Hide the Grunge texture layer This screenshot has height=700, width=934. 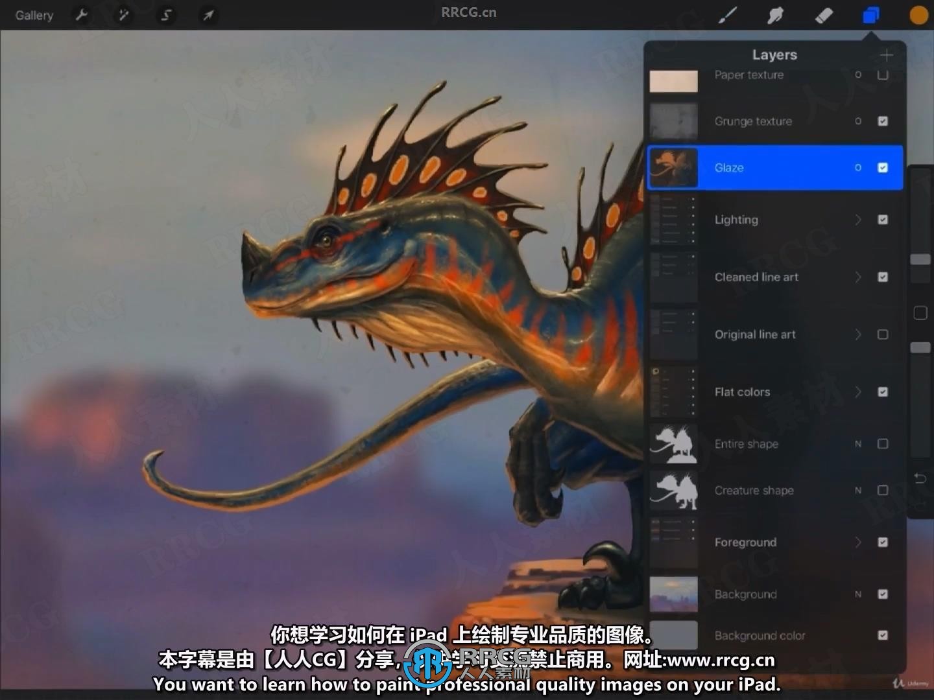[883, 121]
